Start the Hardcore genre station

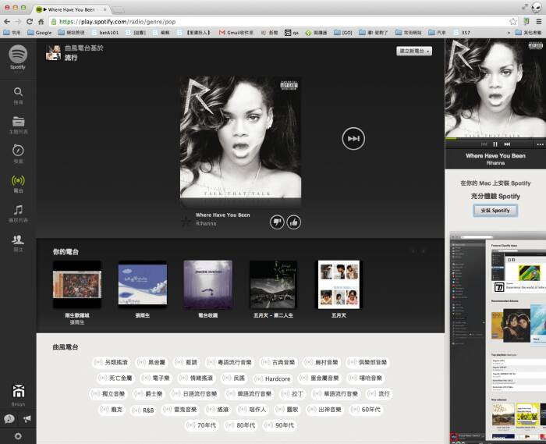[x=273, y=378]
